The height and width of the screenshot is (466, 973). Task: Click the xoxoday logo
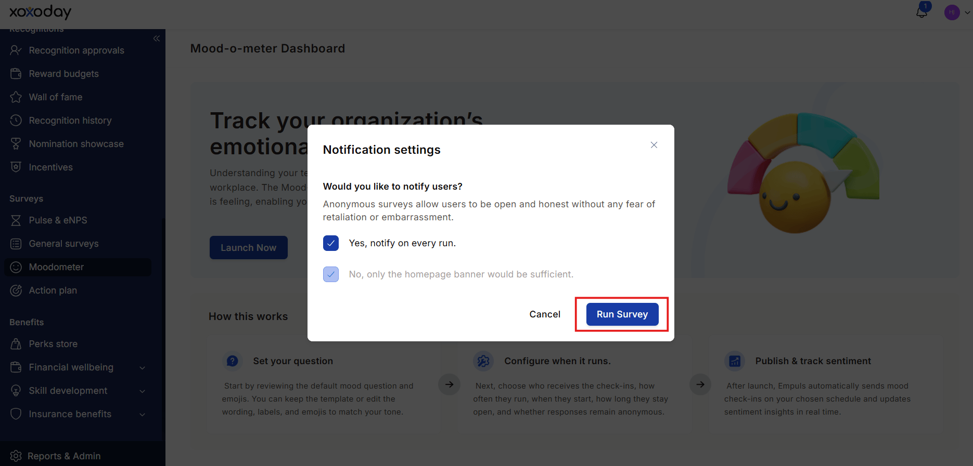click(x=40, y=11)
